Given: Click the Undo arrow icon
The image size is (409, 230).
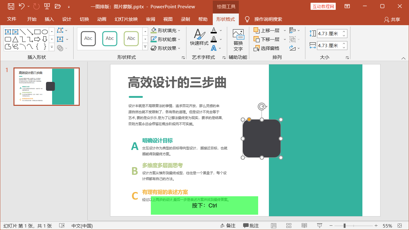Looking at the screenshot, I should point(21,6).
